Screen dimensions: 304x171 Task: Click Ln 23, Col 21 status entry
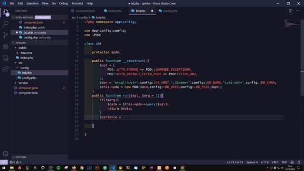(235, 162)
